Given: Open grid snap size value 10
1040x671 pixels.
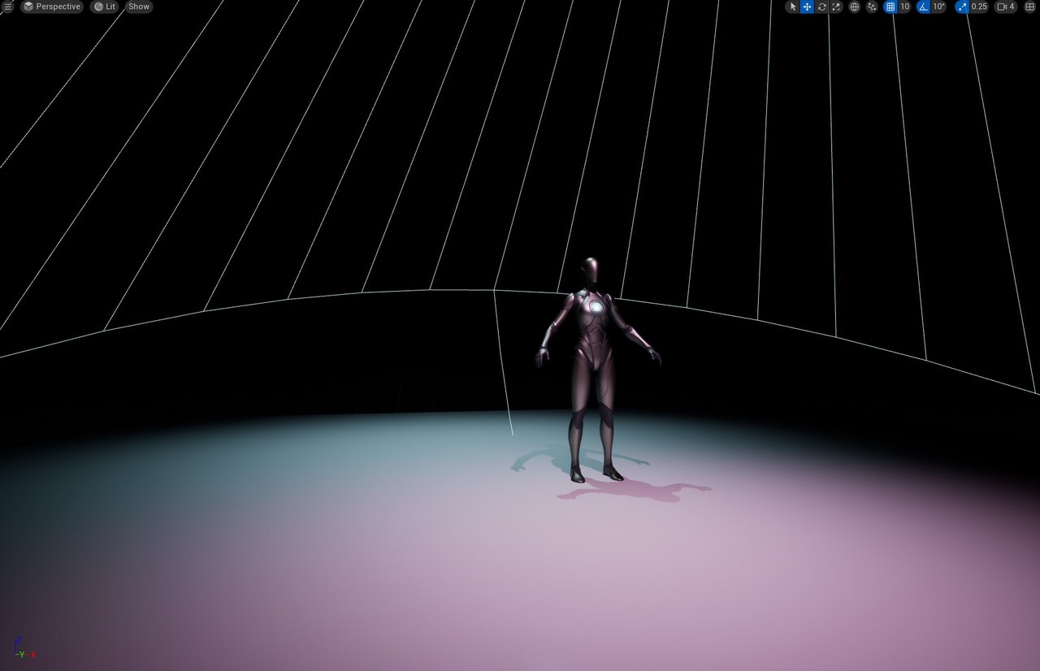Looking at the screenshot, I should pos(904,6).
